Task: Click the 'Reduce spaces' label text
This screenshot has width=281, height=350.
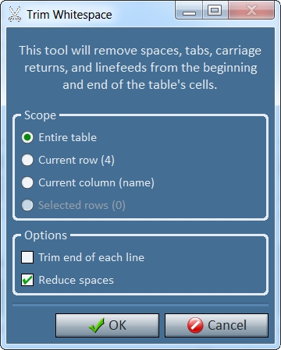Action: click(76, 280)
